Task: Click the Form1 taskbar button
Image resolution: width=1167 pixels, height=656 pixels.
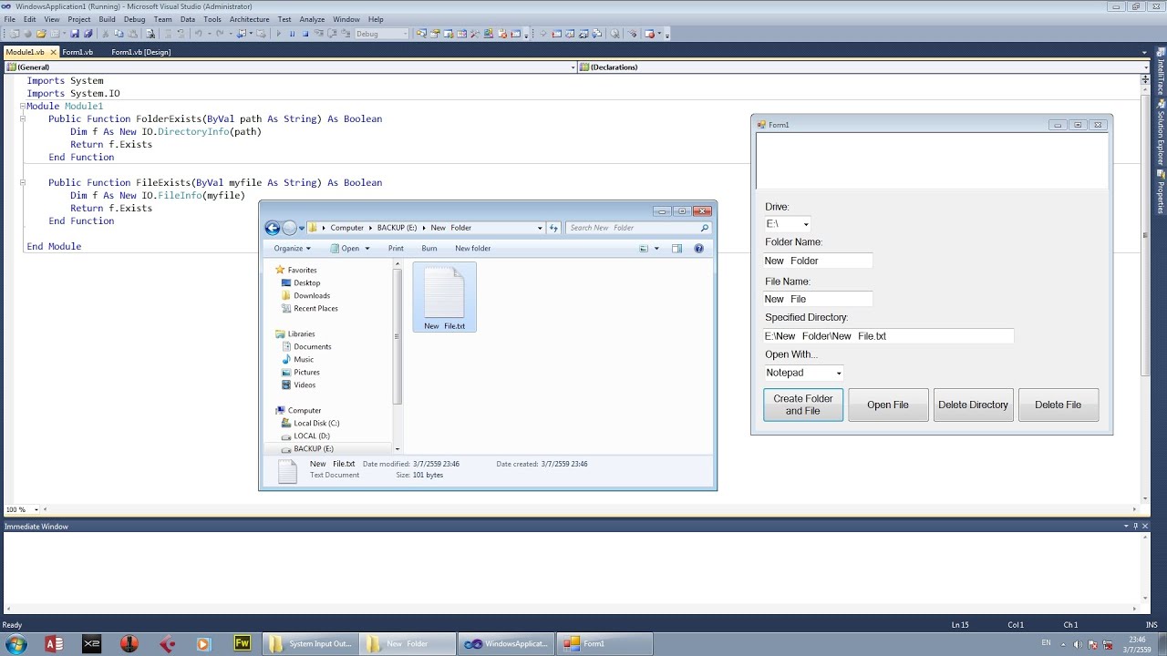Action: tap(605, 643)
